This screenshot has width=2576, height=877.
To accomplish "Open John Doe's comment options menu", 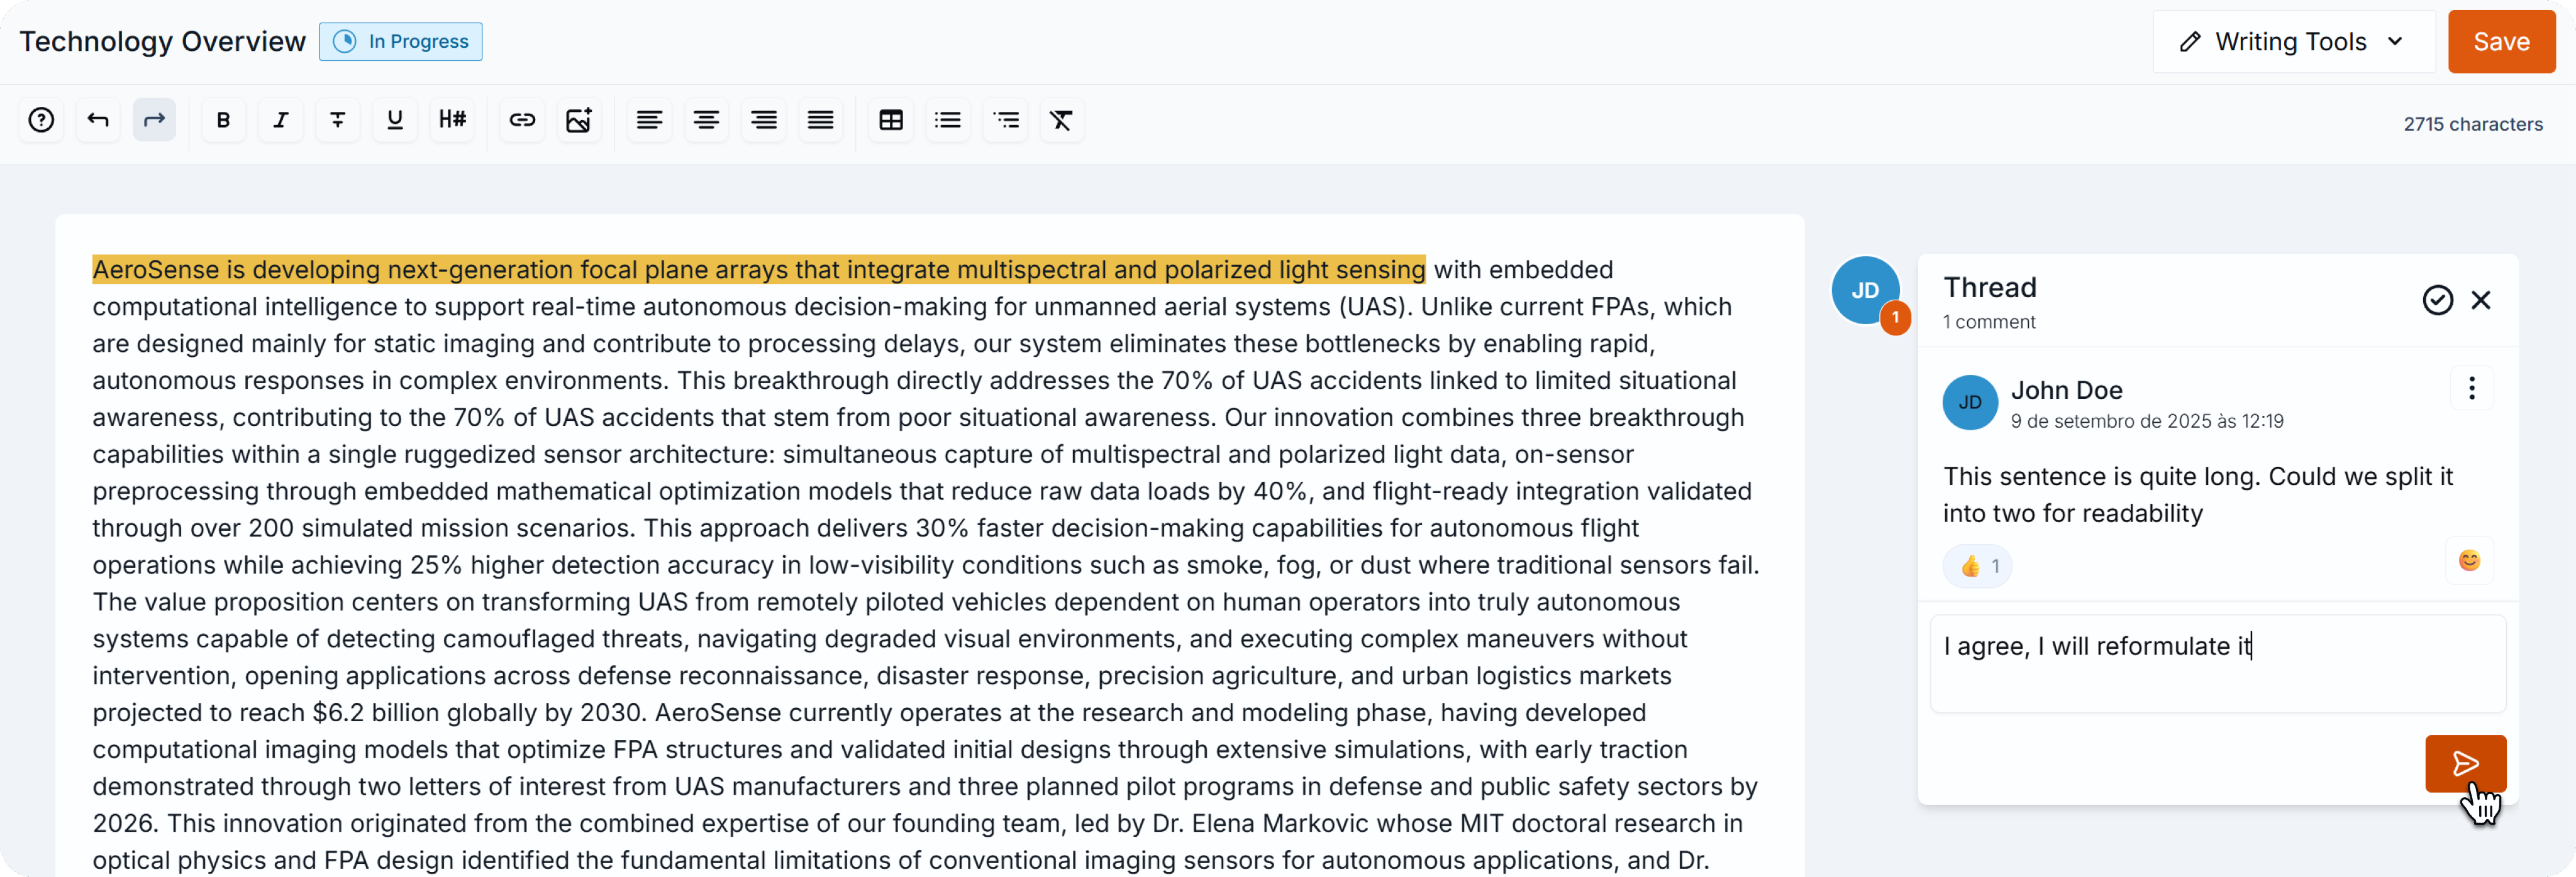I will pyautogui.click(x=2471, y=389).
